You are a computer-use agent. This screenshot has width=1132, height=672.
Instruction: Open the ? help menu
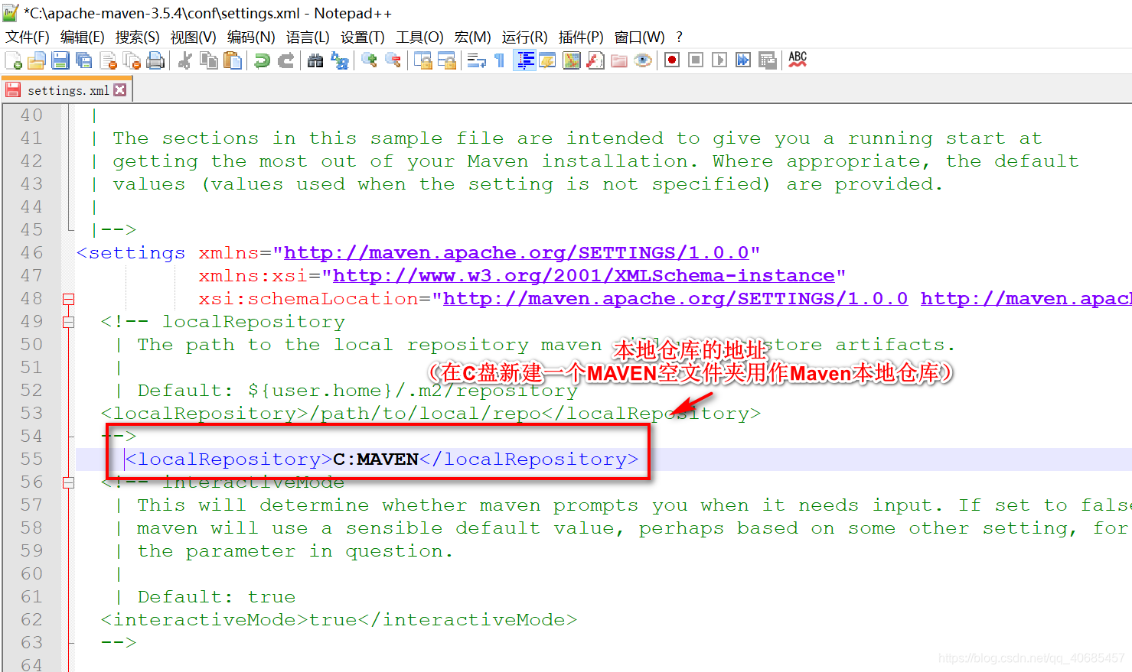[x=679, y=37]
